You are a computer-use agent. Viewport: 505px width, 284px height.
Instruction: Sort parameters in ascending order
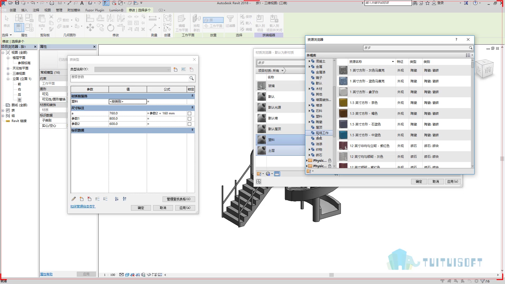pos(117,199)
